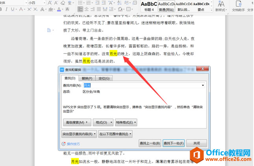This screenshot has height=166, width=254.
Task: Apply the 标题 4 style
Action: (149, 6)
